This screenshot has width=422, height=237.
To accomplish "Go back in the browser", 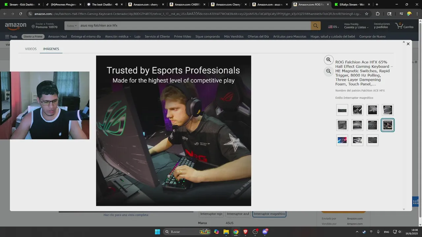I will (x=5, y=14).
